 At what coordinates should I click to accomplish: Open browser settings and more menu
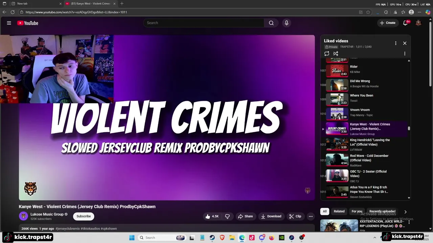coord(419,12)
